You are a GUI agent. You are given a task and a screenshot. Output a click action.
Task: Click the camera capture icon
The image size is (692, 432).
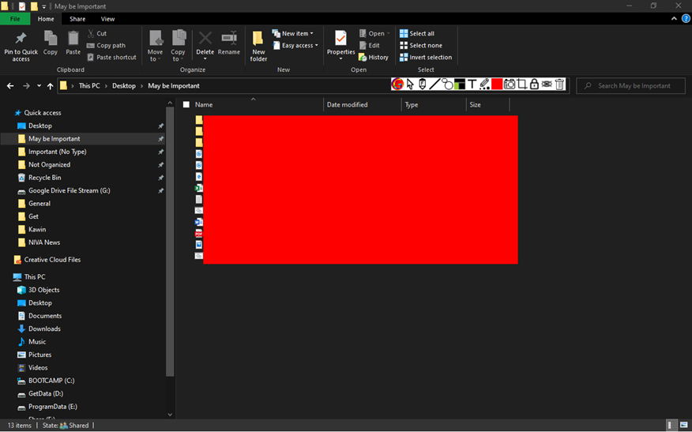(x=510, y=85)
